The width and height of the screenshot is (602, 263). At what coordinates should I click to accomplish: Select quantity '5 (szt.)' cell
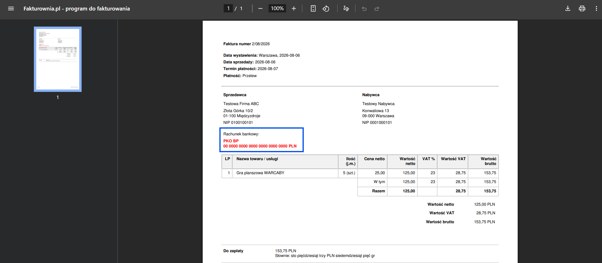349,173
